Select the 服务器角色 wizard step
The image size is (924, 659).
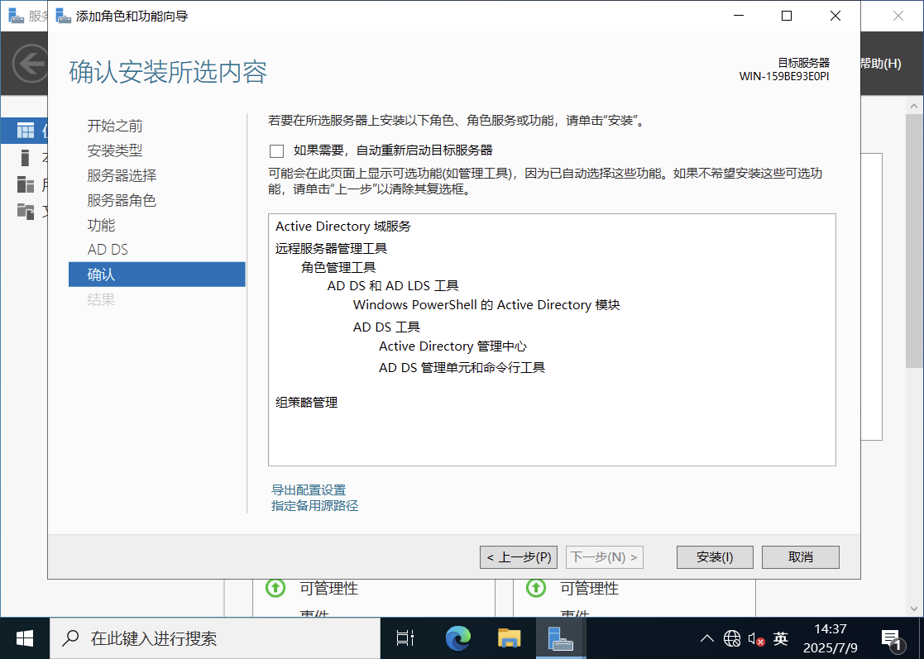coord(122,200)
